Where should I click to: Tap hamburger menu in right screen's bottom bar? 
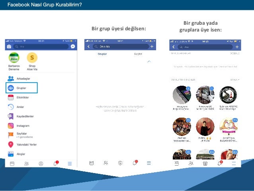(x=234, y=163)
